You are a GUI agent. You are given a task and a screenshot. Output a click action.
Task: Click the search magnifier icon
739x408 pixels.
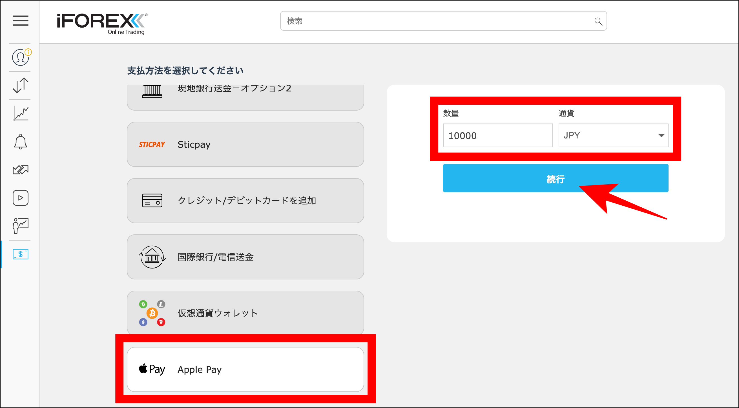tap(598, 21)
